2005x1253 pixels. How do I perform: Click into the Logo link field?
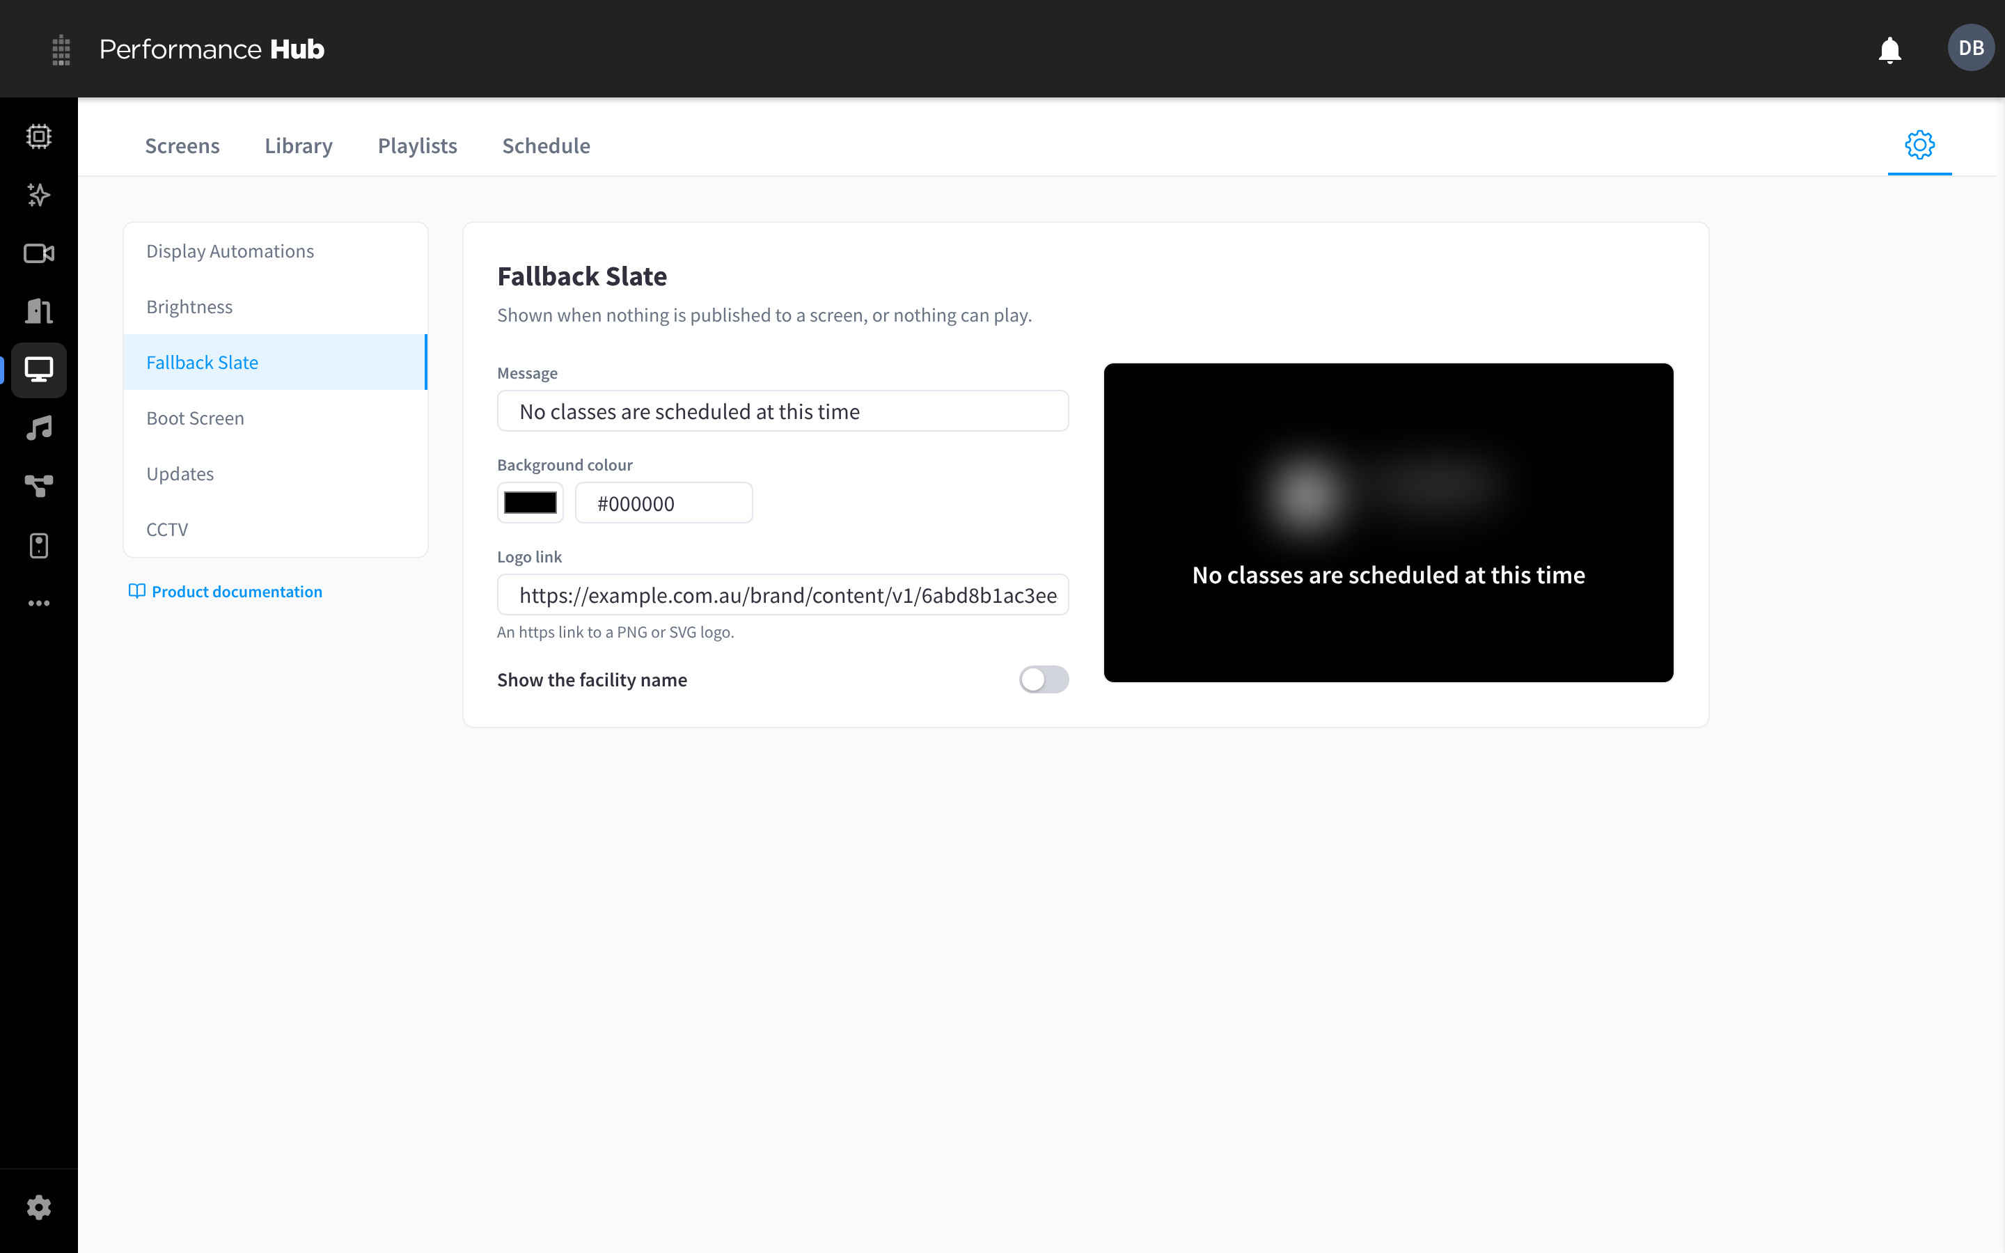[782, 595]
